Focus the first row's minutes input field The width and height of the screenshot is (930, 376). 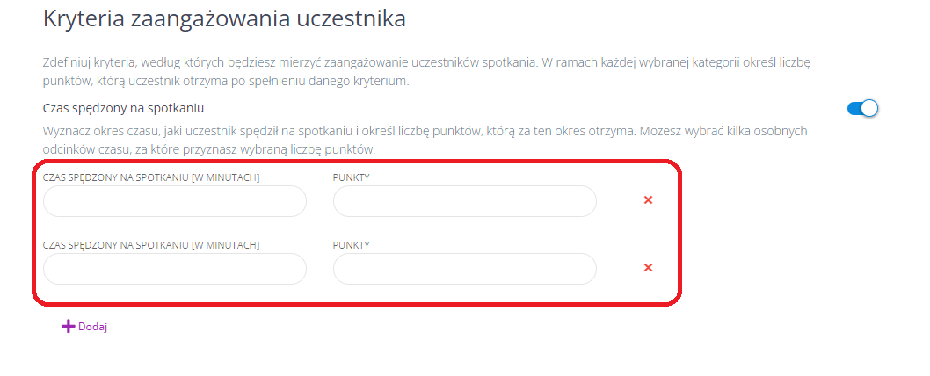pos(174,201)
